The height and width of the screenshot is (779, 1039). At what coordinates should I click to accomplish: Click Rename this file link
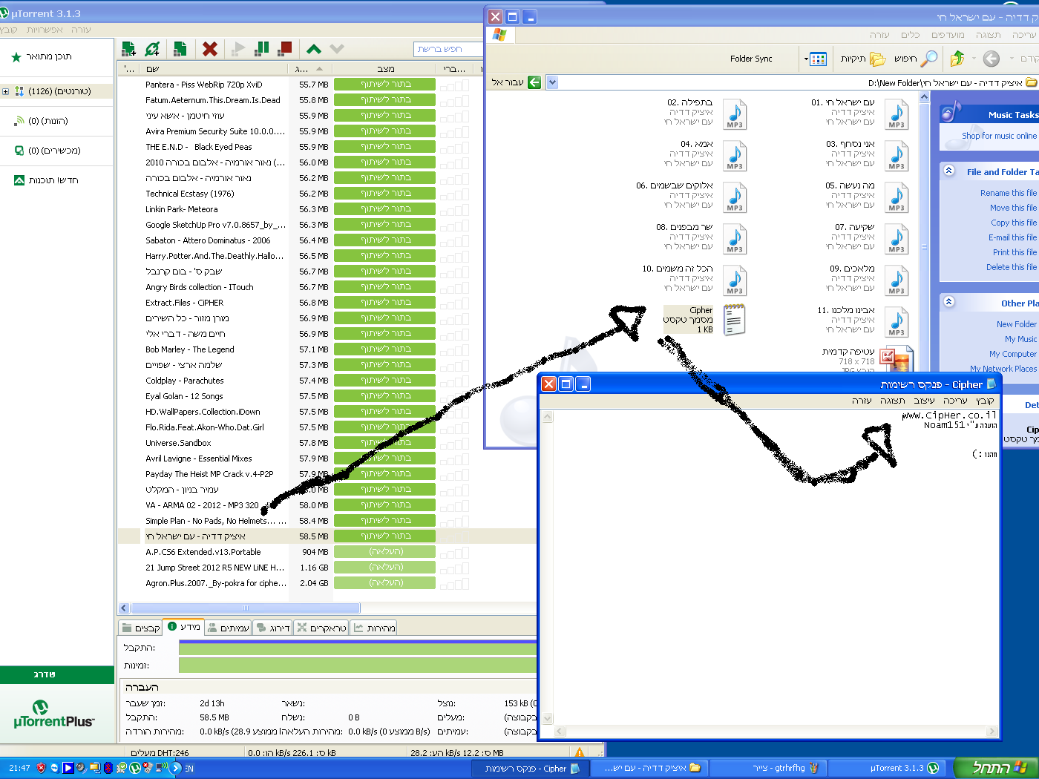(x=1009, y=193)
